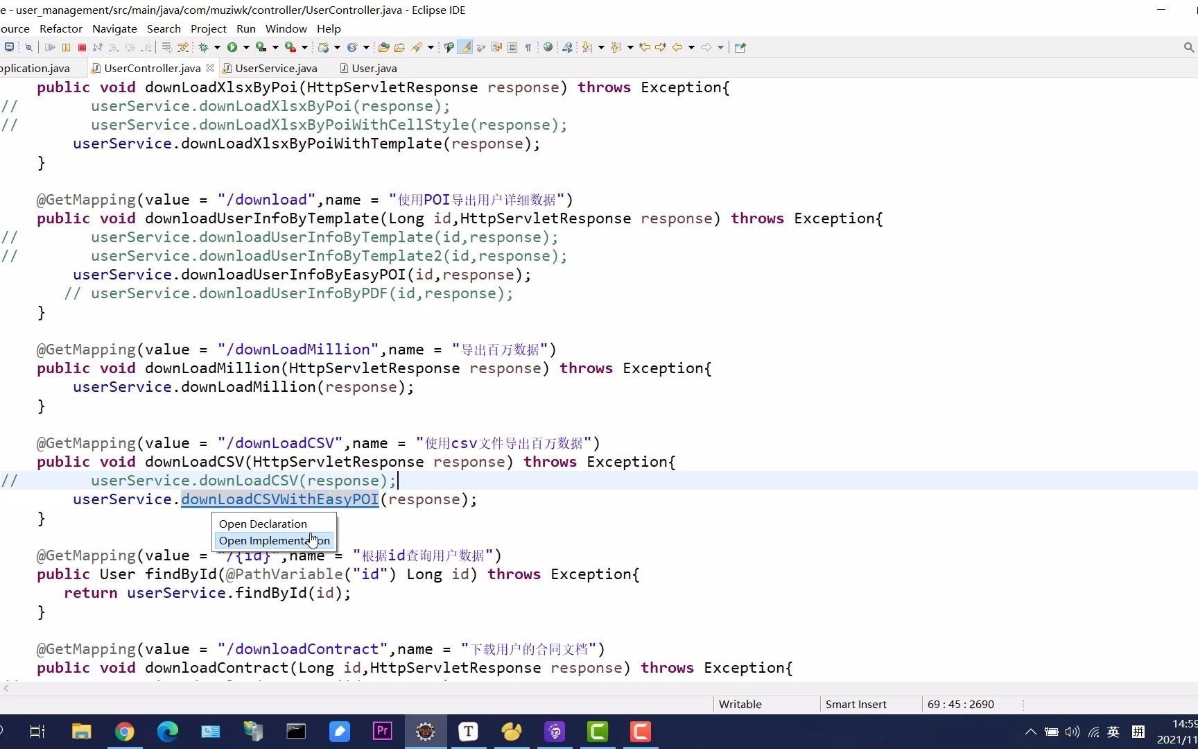Toggle Word Wrap toolbar icon

(x=496, y=47)
